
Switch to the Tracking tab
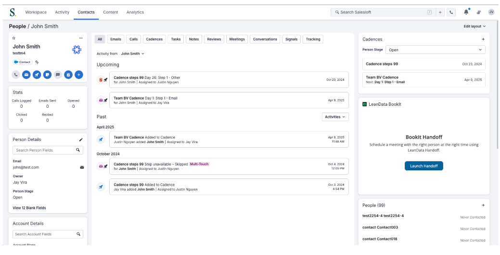click(x=313, y=39)
